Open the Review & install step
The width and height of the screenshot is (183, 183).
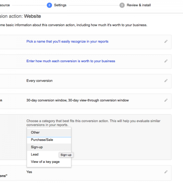tap(139, 5)
